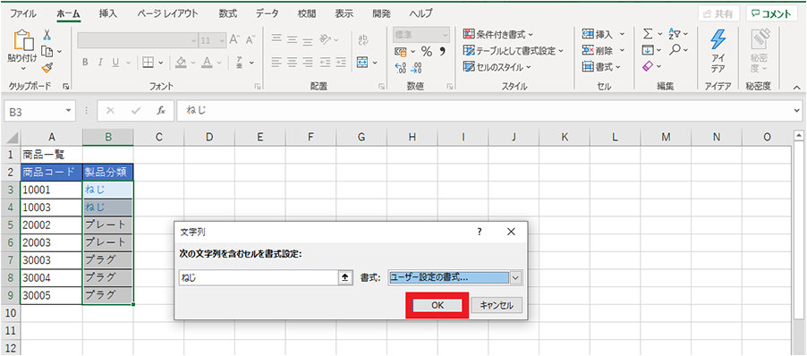Screen dimensions: 807x356
Task: Click the Fill Color bucket icon
Action: click(181, 63)
